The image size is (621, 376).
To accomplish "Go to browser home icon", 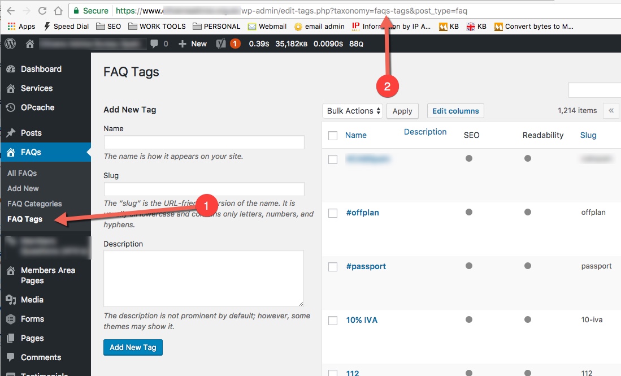I will [x=58, y=11].
